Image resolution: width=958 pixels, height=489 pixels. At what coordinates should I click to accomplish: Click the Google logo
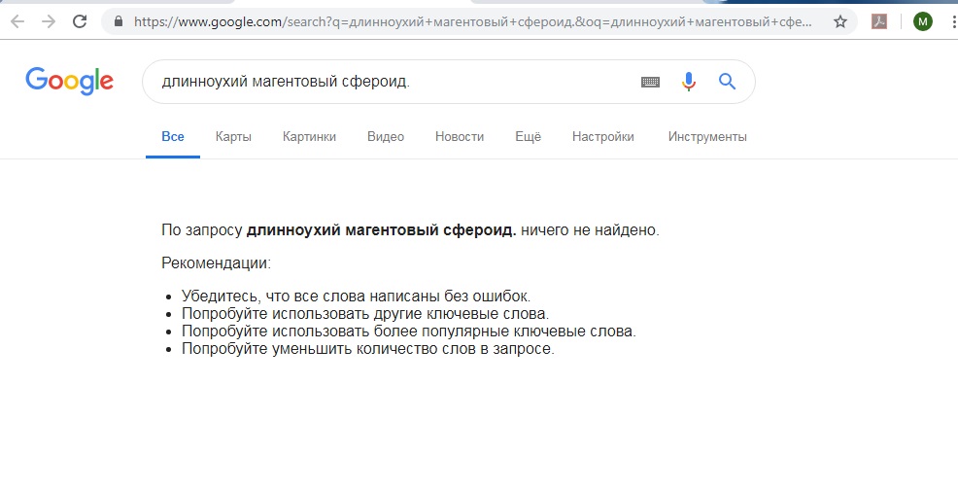[x=69, y=82]
